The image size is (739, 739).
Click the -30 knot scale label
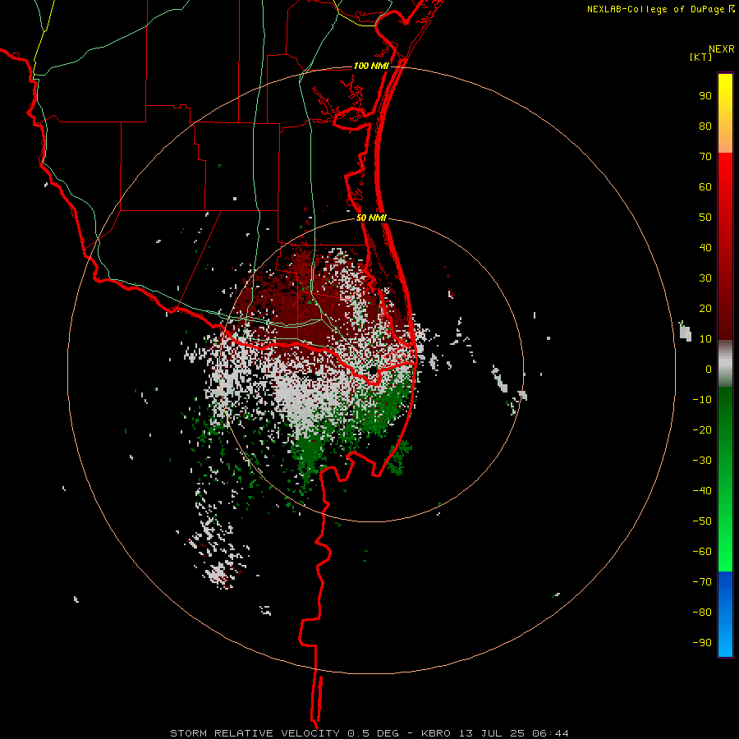coord(702,461)
